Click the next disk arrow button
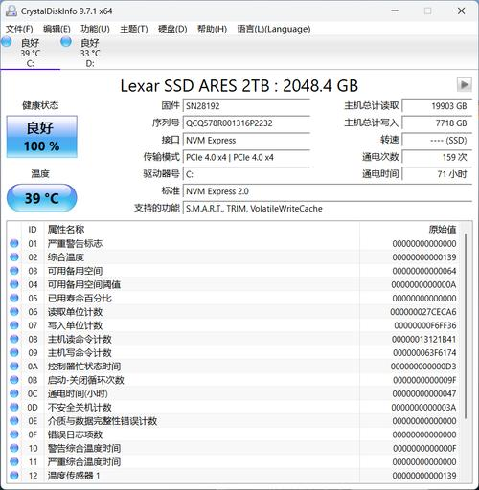 [464, 85]
